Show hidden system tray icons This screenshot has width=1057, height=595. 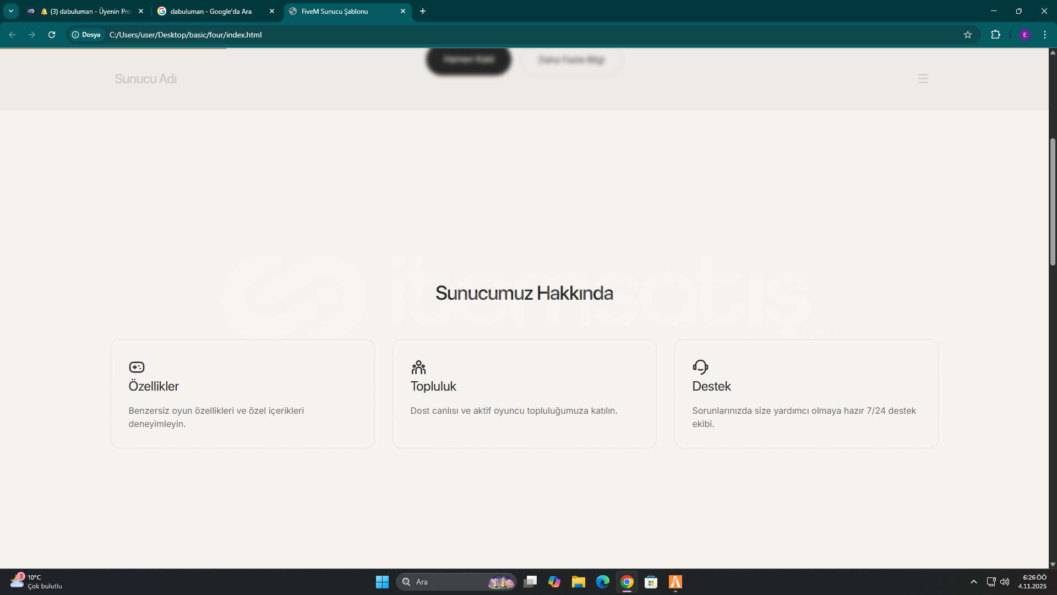pos(973,582)
